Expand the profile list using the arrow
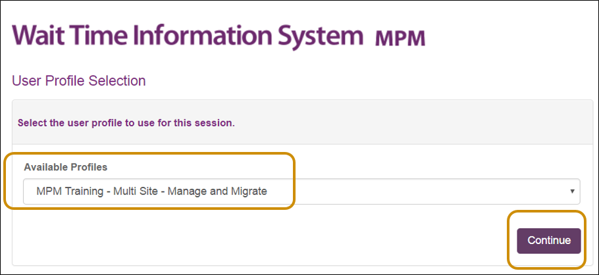599x275 pixels. 572,191
